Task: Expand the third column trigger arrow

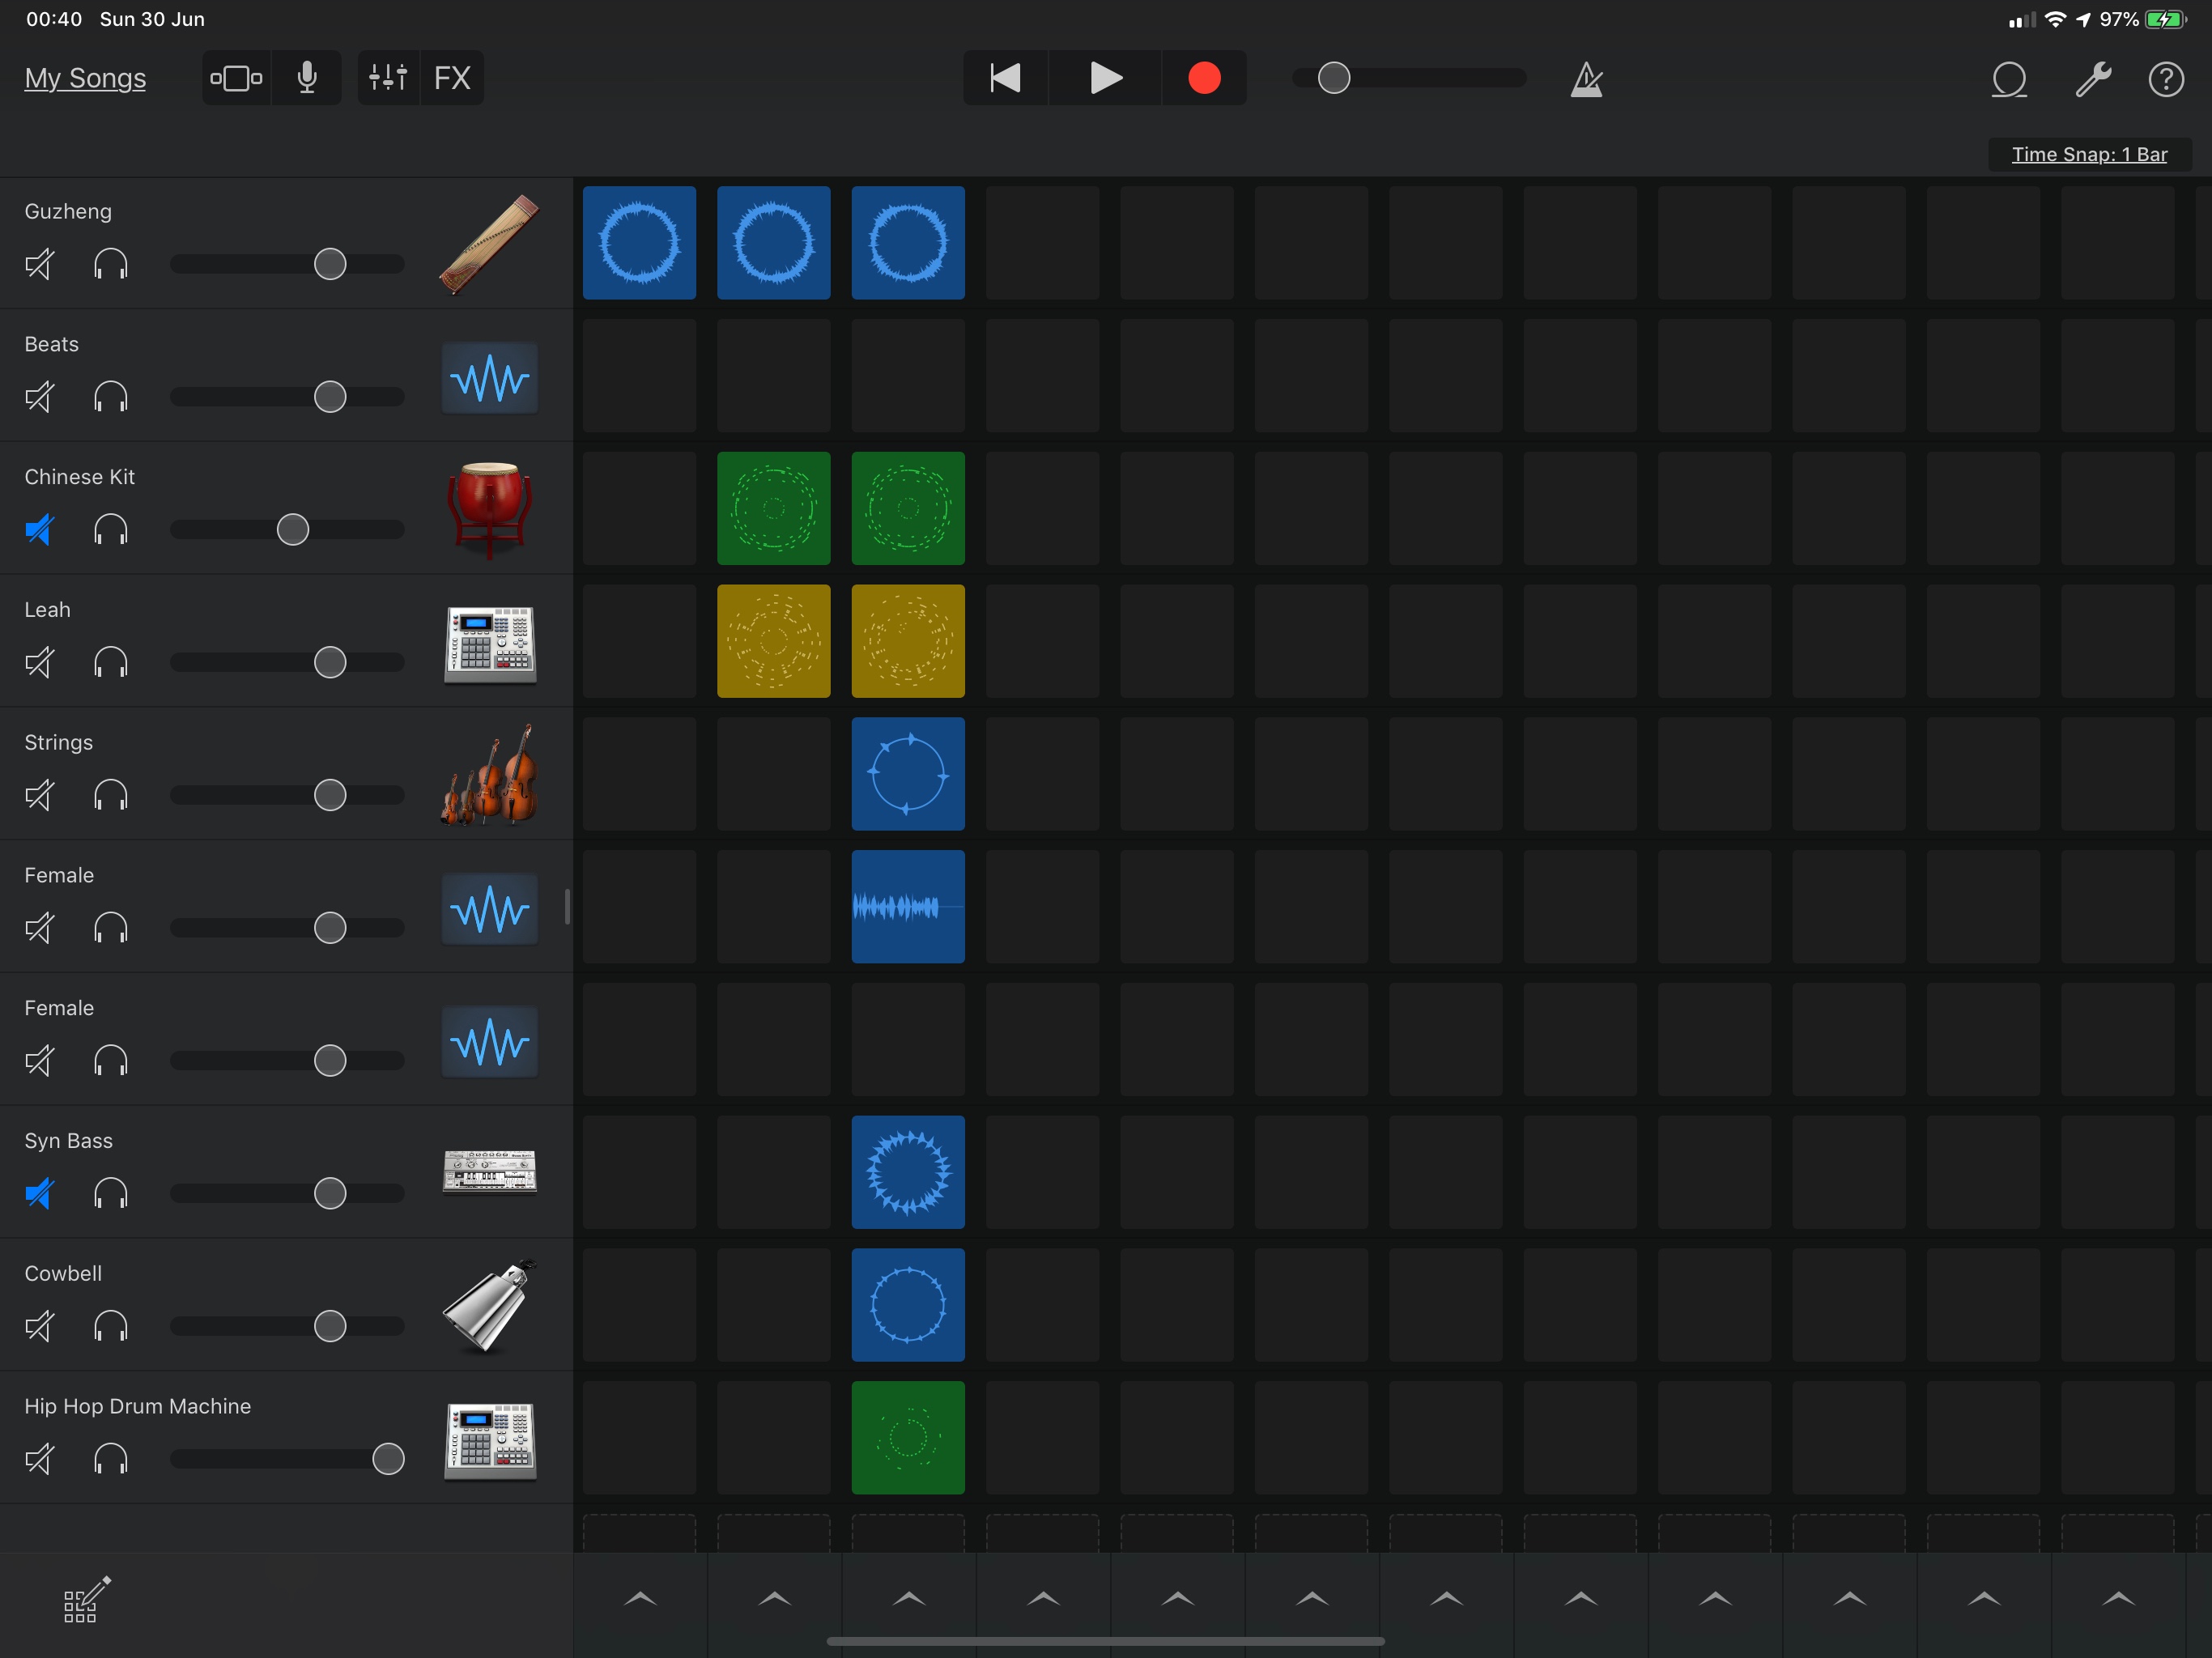Action: (908, 1599)
